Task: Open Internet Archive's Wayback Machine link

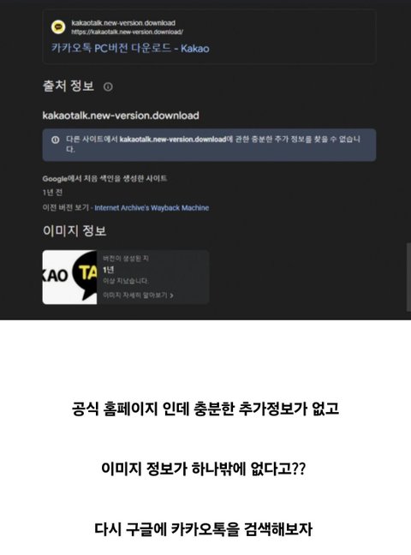Action: [152, 208]
